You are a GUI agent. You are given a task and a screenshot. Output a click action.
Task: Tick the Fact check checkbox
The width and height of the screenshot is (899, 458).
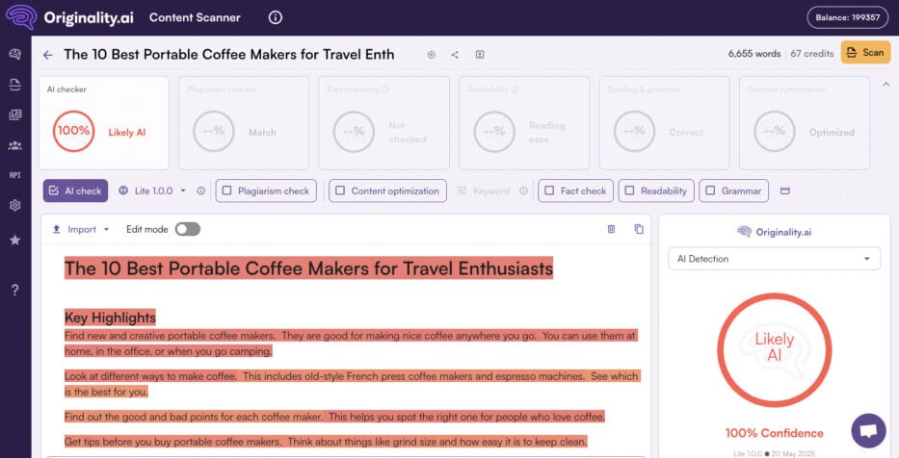(x=549, y=191)
